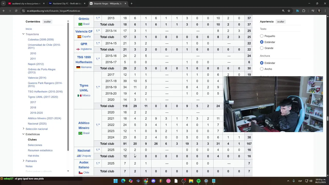The height and width of the screenshot is (185, 329).
Task: Open the Audax Italiano club link
Action: 84,165
